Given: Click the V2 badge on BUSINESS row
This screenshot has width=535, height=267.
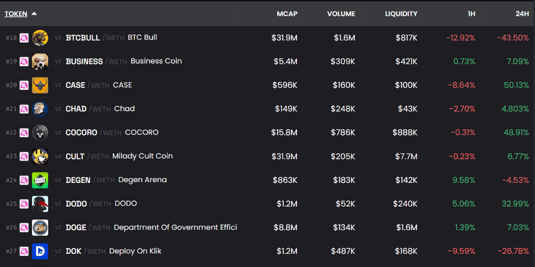Looking at the screenshot, I should (x=58, y=61).
